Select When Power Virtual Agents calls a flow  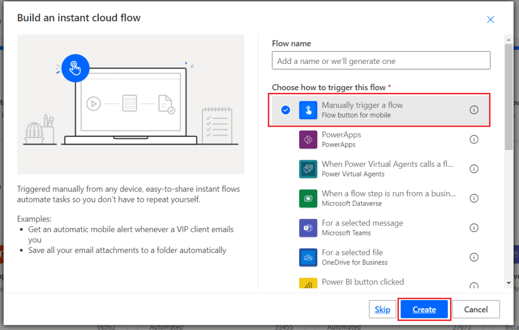pyautogui.click(x=381, y=169)
